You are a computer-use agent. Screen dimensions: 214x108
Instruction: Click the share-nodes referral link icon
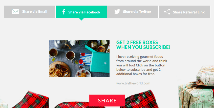pyautogui.click(x=167, y=12)
